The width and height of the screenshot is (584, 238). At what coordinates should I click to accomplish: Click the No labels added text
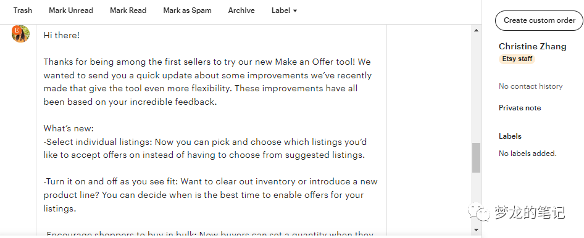pos(527,153)
